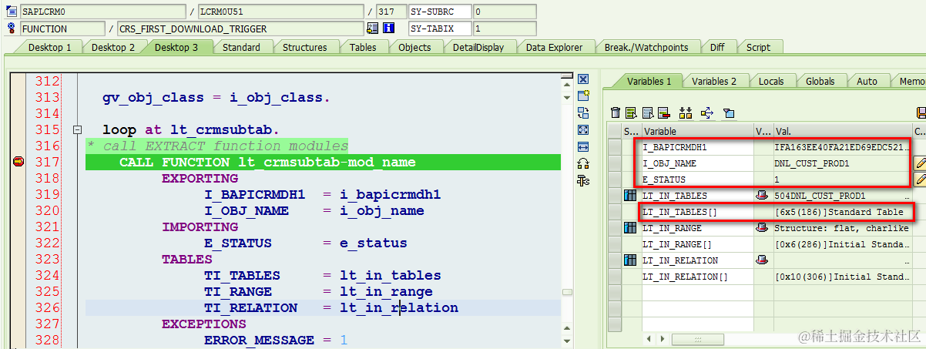This screenshot has height=349, width=926.
Task: Open the Structures tab
Action: click(304, 47)
